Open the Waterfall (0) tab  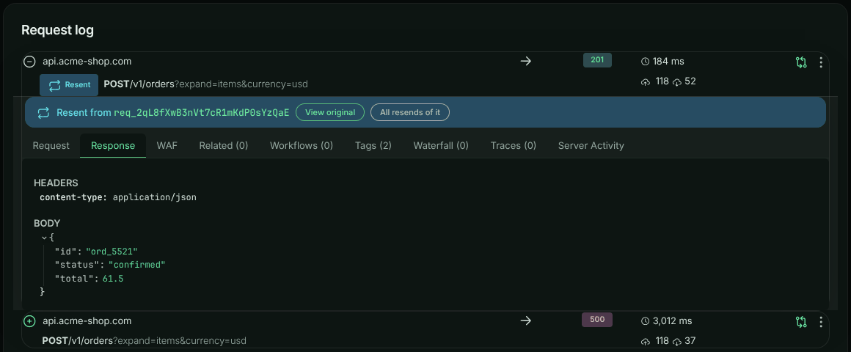coord(441,145)
